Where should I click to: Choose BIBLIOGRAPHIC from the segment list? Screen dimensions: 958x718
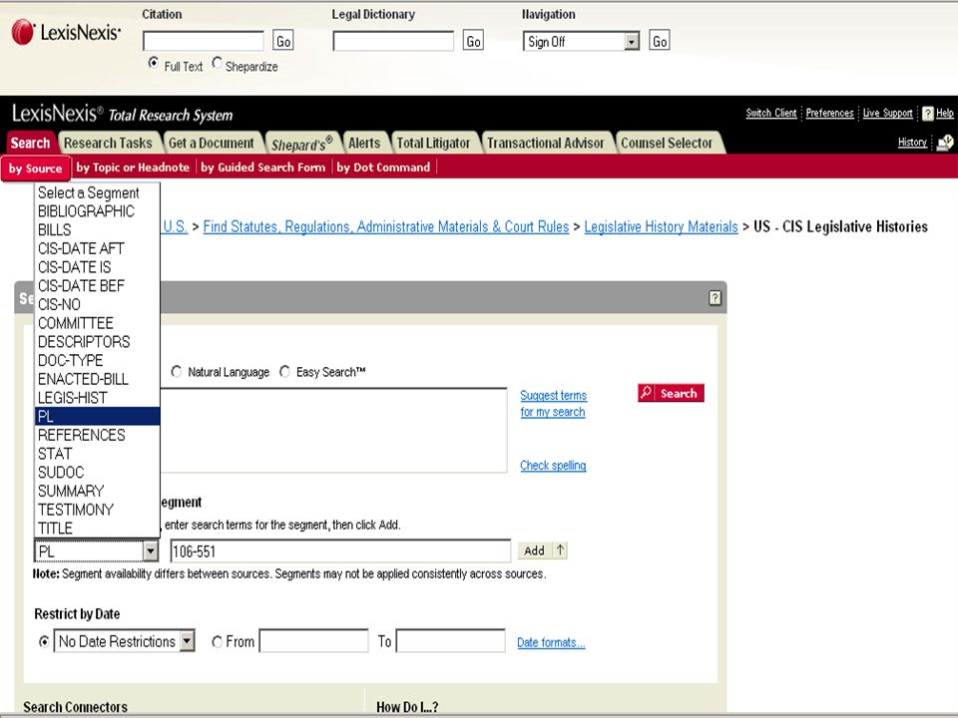(97, 211)
